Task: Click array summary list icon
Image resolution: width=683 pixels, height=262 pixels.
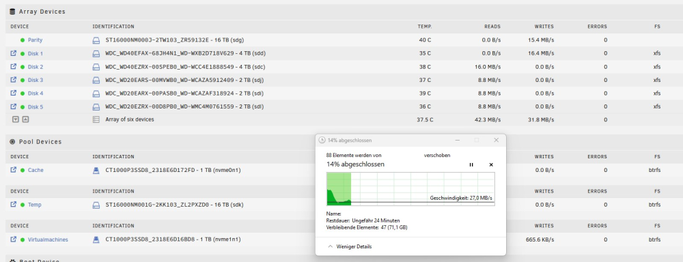Action: point(96,119)
